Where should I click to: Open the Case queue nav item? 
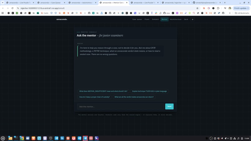coord(137,19)
